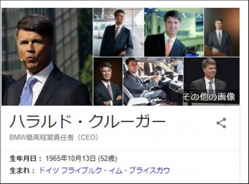Image resolution: width=249 pixels, height=184 pixels.
Task: Open the large speaker portrait with headset microphone
Action: tap(47, 57)
